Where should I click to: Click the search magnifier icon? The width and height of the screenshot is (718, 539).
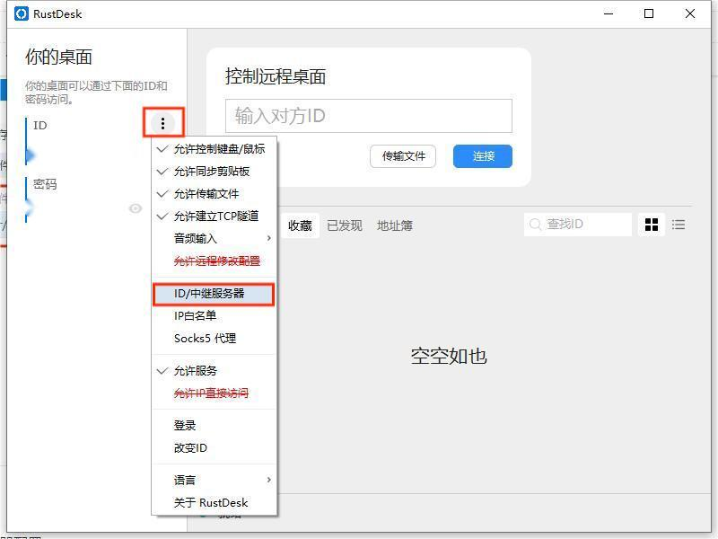click(x=535, y=225)
